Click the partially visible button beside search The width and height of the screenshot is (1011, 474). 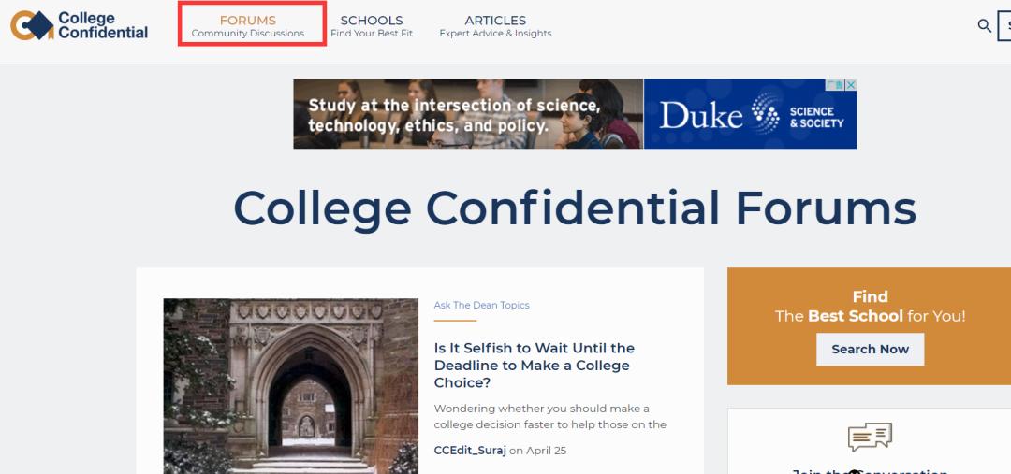[x=1004, y=25]
